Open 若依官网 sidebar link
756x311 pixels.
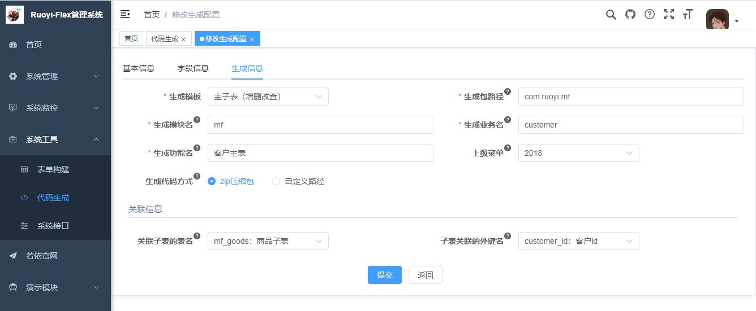coord(55,256)
